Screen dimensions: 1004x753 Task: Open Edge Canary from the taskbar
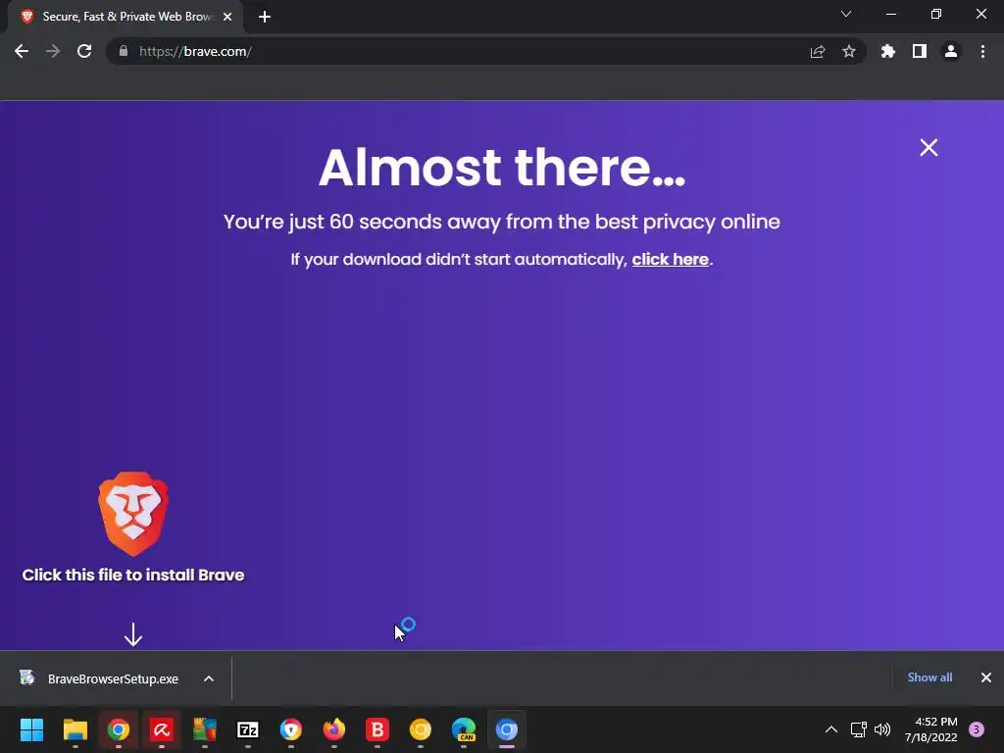click(464, 729)
